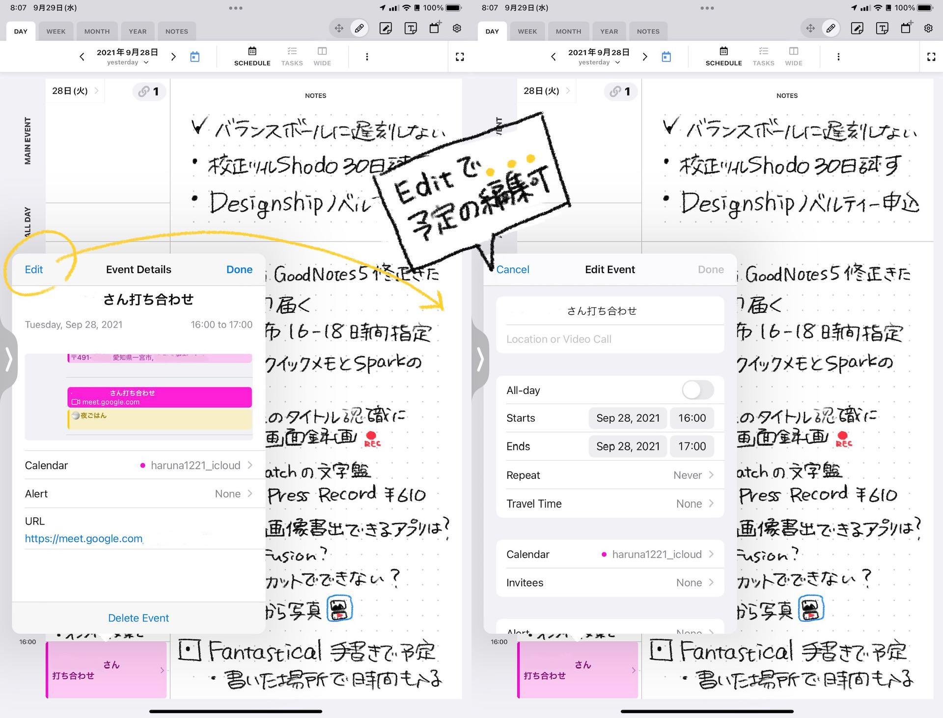Jump to today calendar icon in right window
Viewport: 943px width, 718px height.
[x=666, y=57]
